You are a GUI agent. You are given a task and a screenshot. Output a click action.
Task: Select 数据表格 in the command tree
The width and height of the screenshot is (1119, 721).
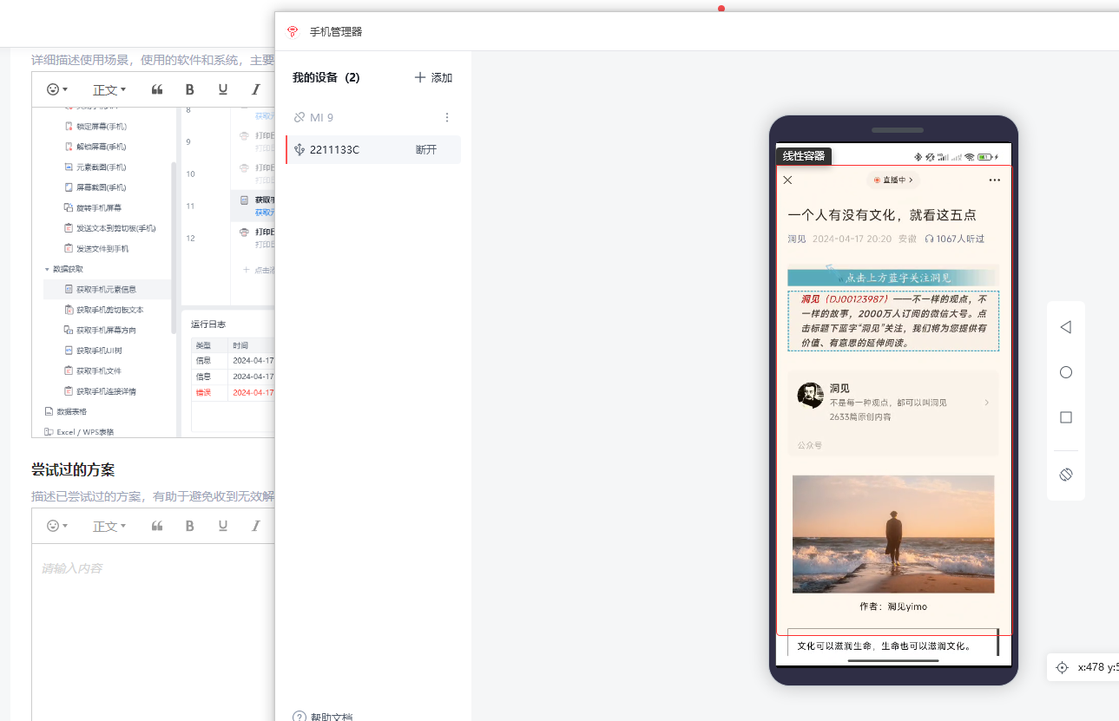65,412
